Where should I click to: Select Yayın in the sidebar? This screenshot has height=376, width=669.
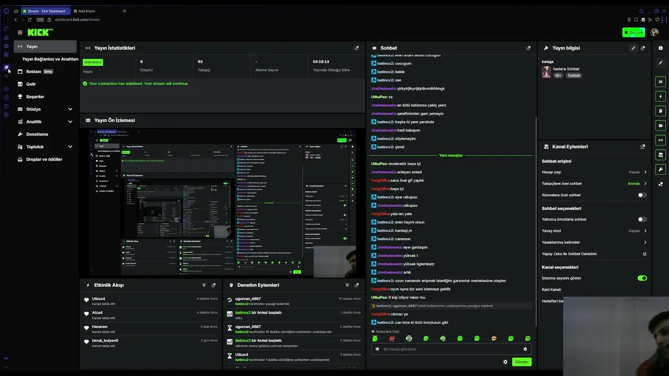(45, 46)
